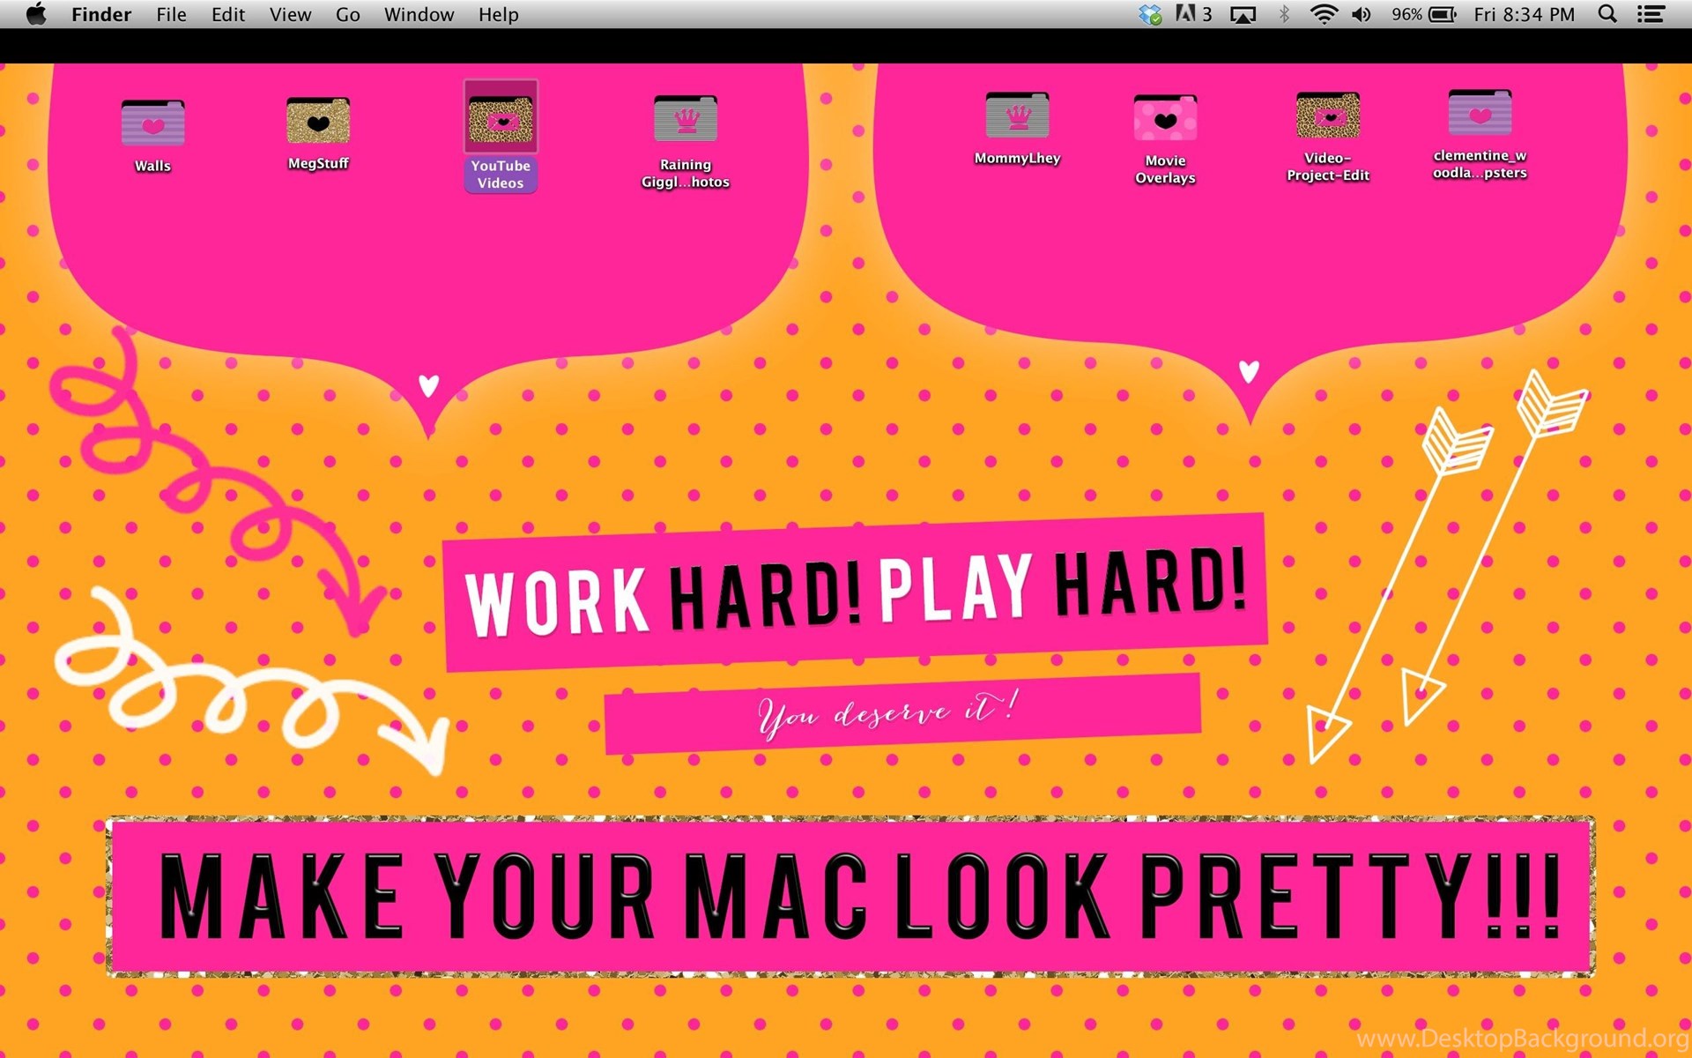This screenshot has width=1692, height=1058.
Task: Select the Movie Overlays folder icon
Action: [x=1165, y=117]
